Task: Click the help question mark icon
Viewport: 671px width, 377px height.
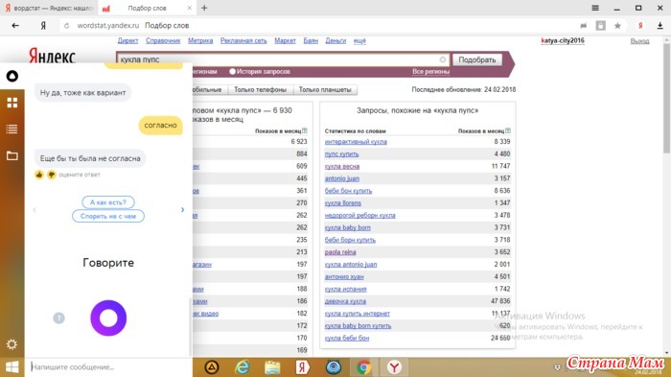Action: (x=58, y=318)
